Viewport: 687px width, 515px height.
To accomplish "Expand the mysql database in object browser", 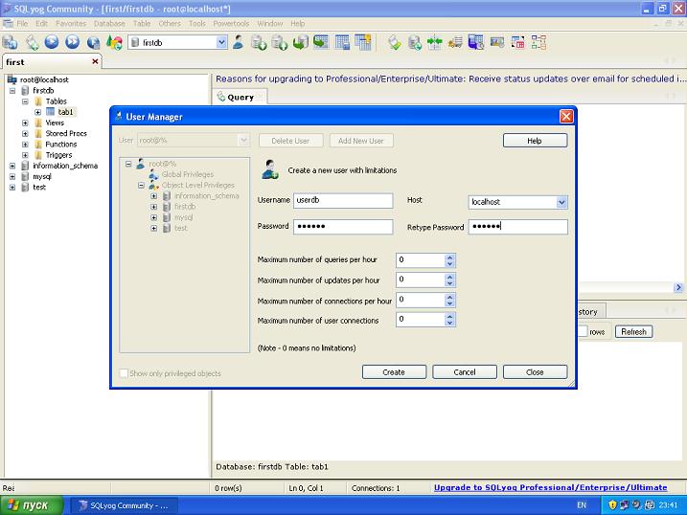I will tap(12, 177).
